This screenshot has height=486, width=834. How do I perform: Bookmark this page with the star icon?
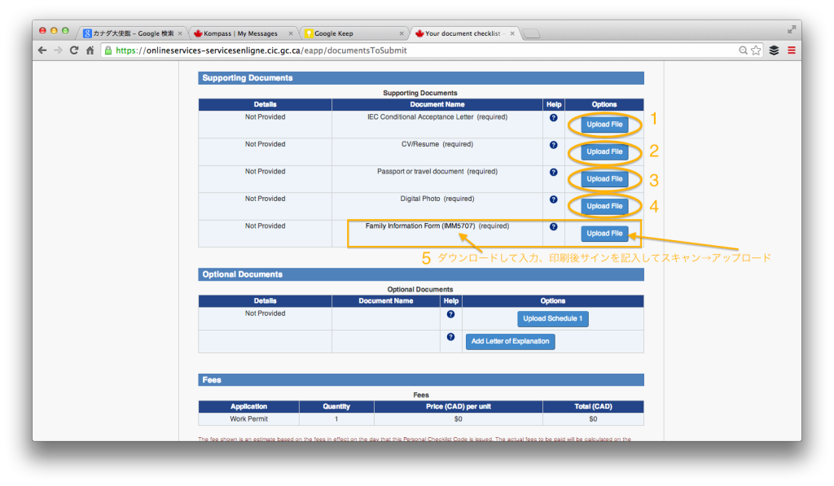757,50
